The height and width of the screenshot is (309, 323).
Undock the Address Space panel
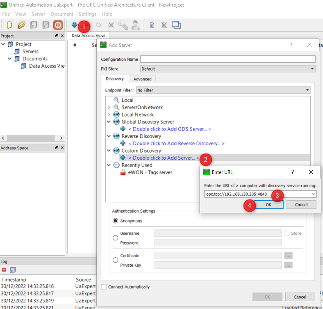tap(57, 148)
